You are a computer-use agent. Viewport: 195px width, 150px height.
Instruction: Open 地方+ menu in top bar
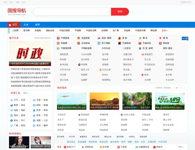[x=24, y=2]
